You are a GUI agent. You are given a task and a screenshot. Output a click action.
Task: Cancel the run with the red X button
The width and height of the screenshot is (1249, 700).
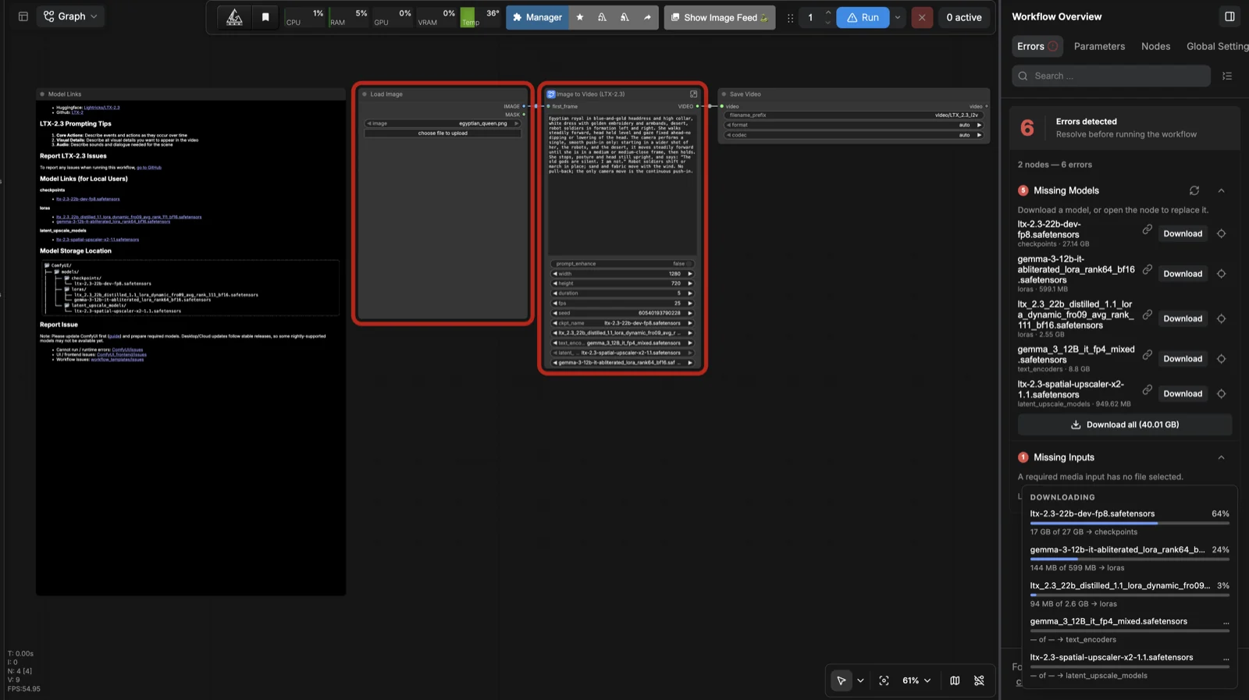[922, 17]
